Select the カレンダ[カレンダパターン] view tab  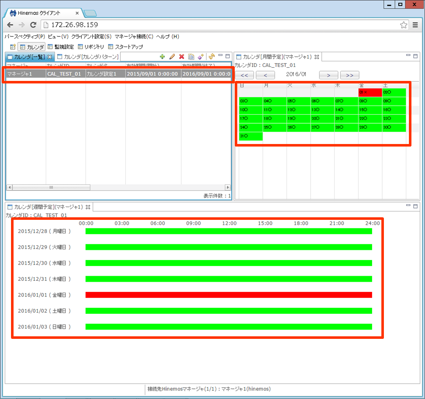88,57
